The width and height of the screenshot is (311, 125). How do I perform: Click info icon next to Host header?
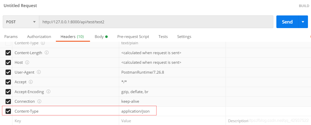pyautogui.click(x=27, y=62)
